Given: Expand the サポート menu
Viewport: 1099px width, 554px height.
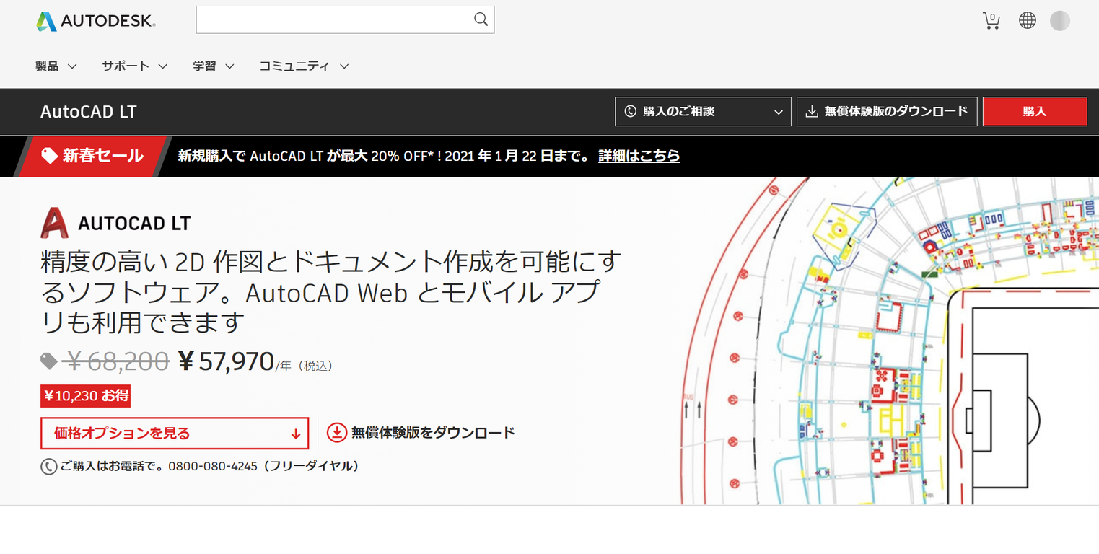Looking at the screenshot, I should pyautogui.click(x=135, y=66).
